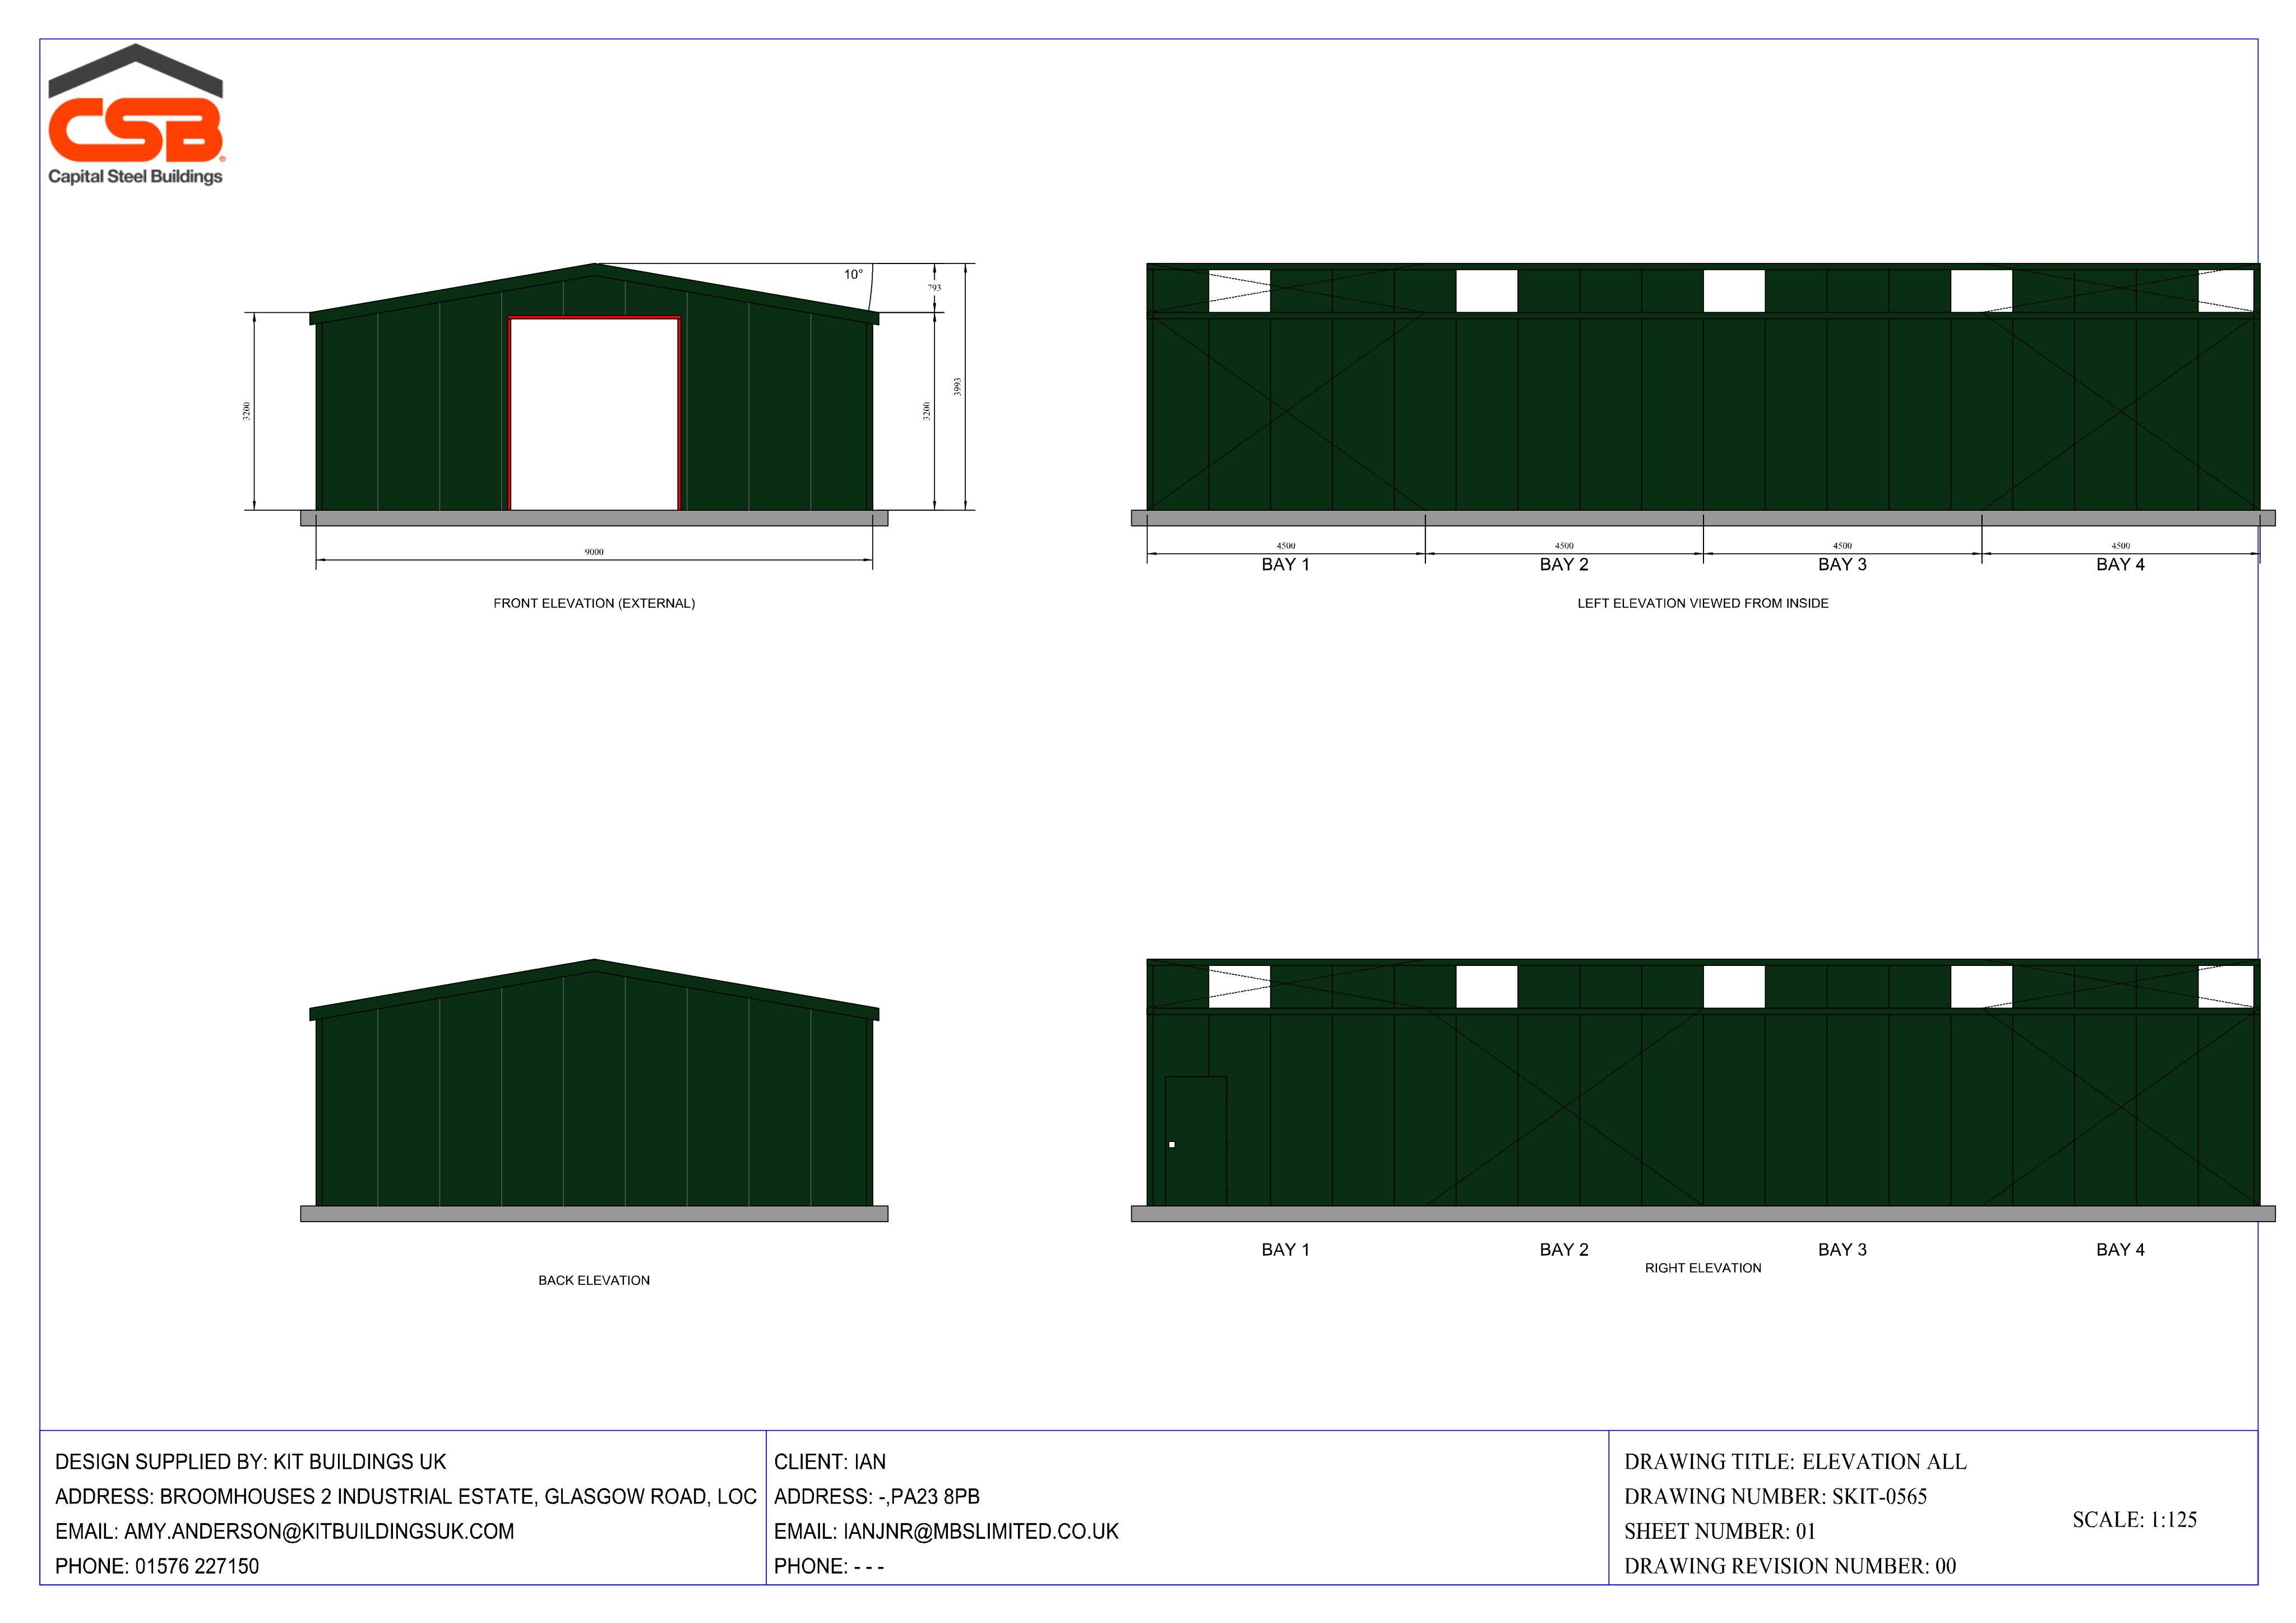Click the 10° roof pitch label
This screenshot has width=2296, height=1623.
click(853, 274)
